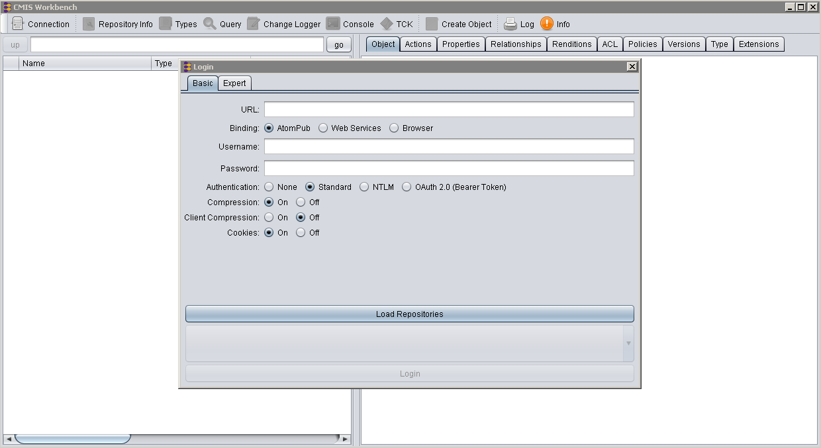The image size is (821, 448).
Task: Switch to the Basic login tab
Action: click(x=203, y=83)
